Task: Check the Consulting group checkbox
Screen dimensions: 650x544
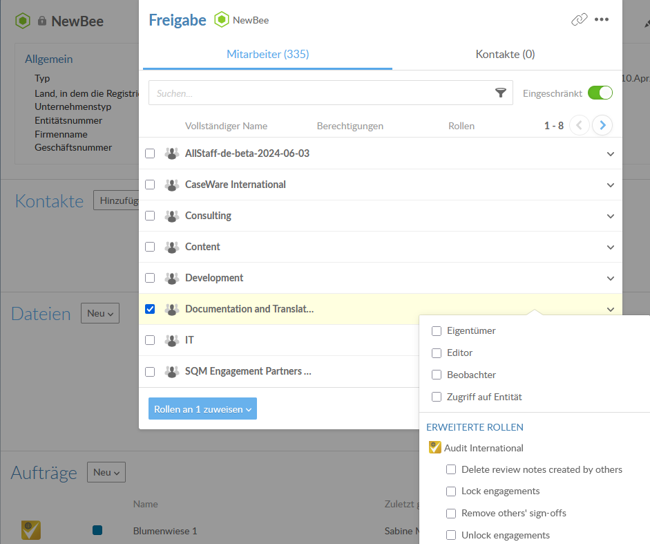Action: tap(150, 216)
